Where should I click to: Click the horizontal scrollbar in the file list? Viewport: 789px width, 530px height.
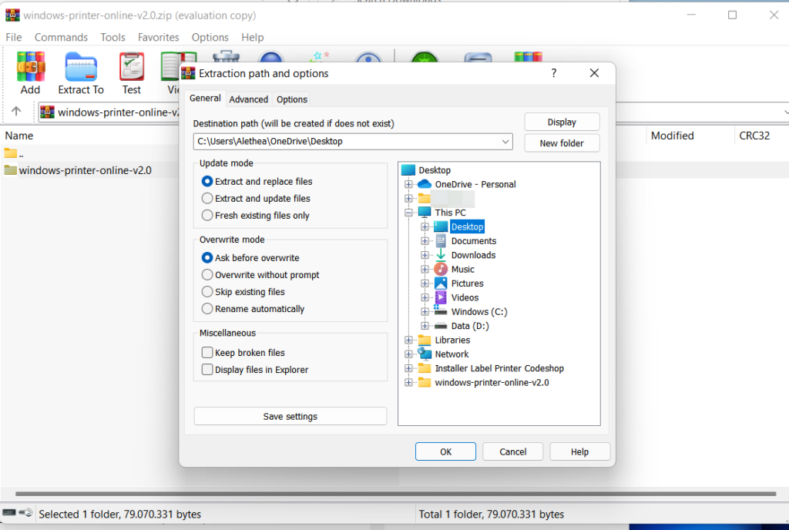coord(395,494)
